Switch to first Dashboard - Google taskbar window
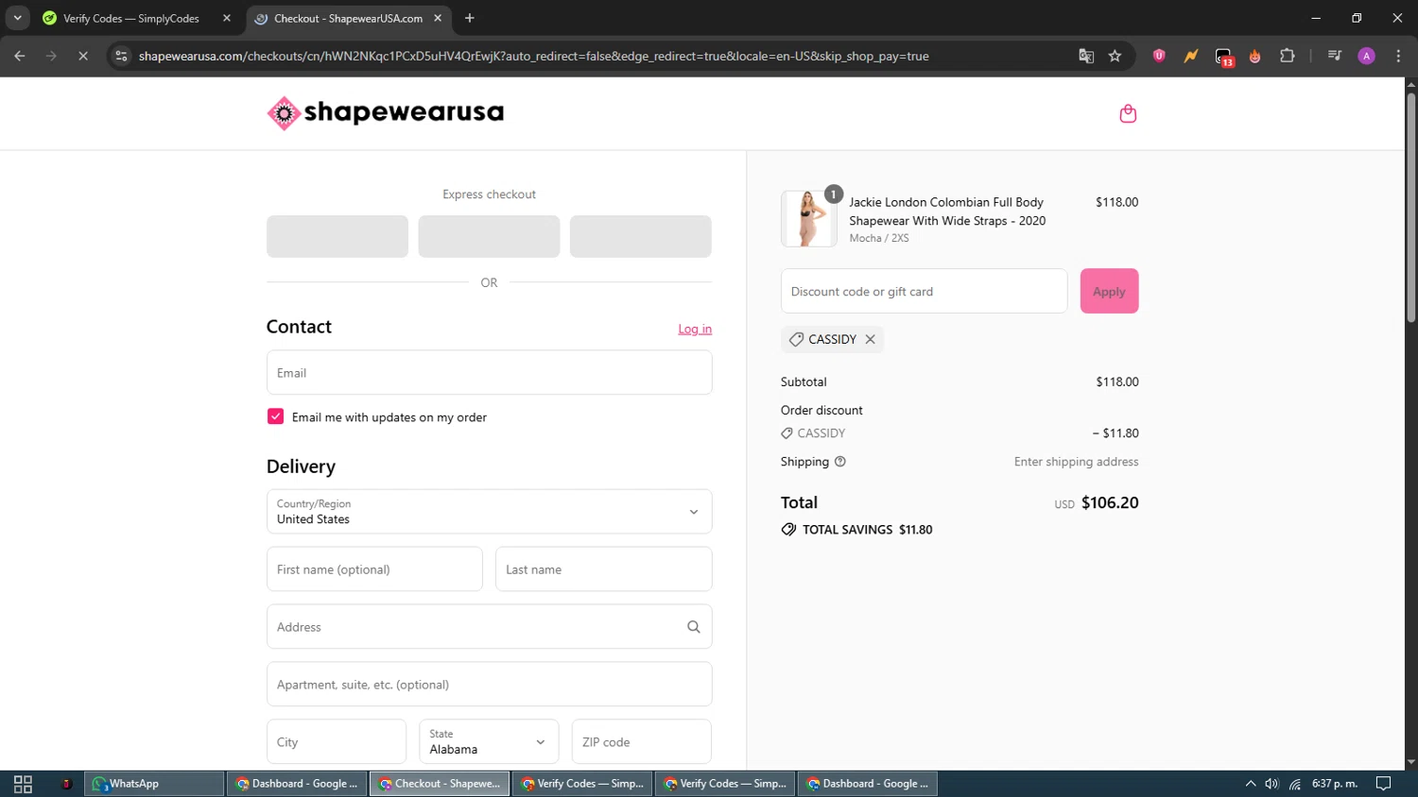1418x797 pixels. pos(297,784)
